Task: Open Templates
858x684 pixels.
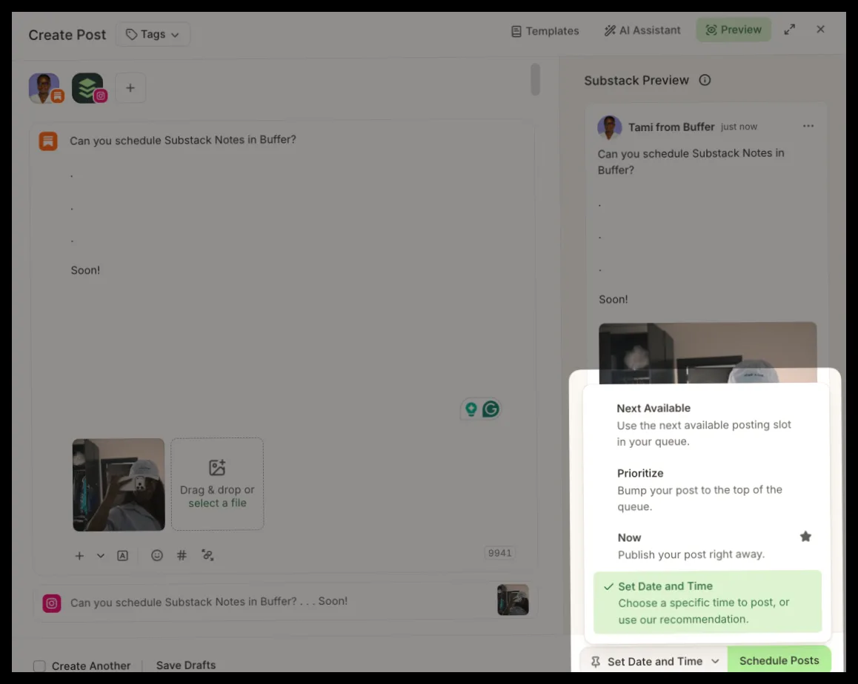Action: tap(545, 31)
